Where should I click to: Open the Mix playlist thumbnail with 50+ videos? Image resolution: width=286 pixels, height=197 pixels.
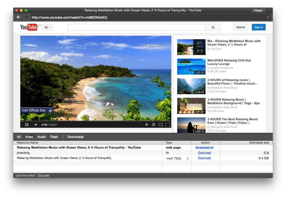coord(191,47)
